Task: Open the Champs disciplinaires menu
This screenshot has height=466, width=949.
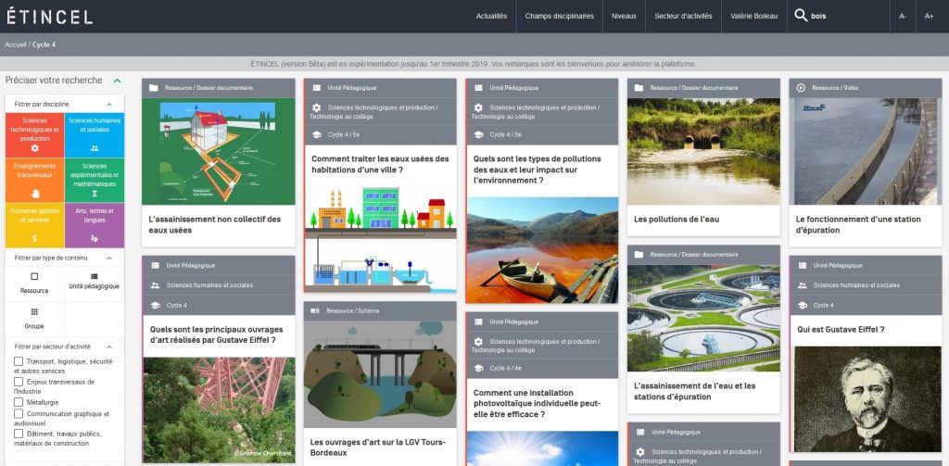Action: 559,17
